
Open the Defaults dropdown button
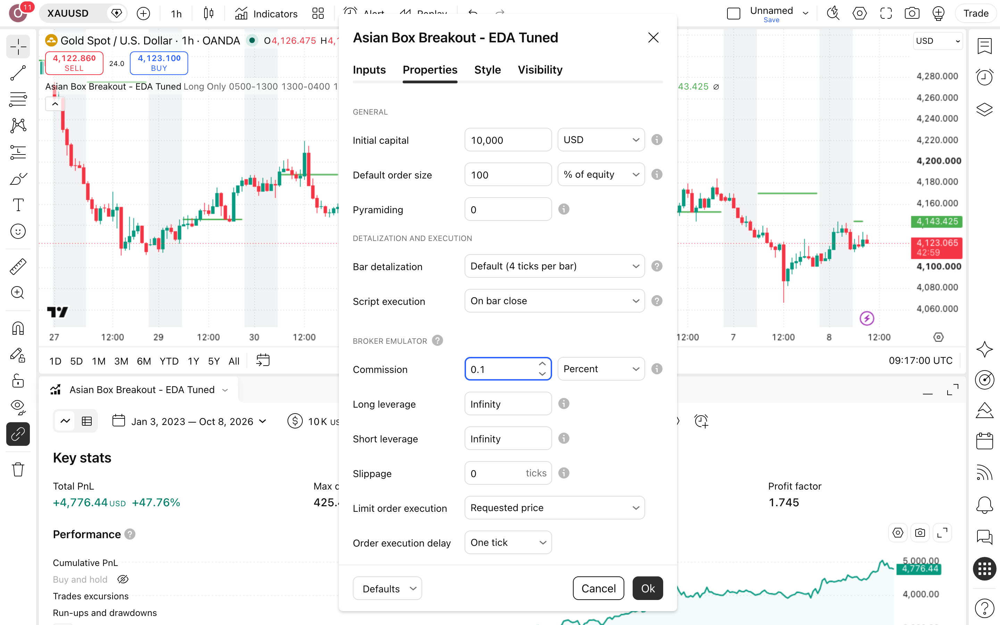[x=387, y=588]
